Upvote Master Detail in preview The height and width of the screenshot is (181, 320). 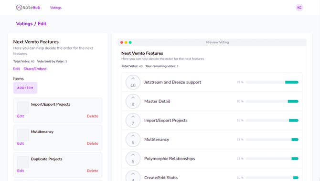tap(133, 101)
